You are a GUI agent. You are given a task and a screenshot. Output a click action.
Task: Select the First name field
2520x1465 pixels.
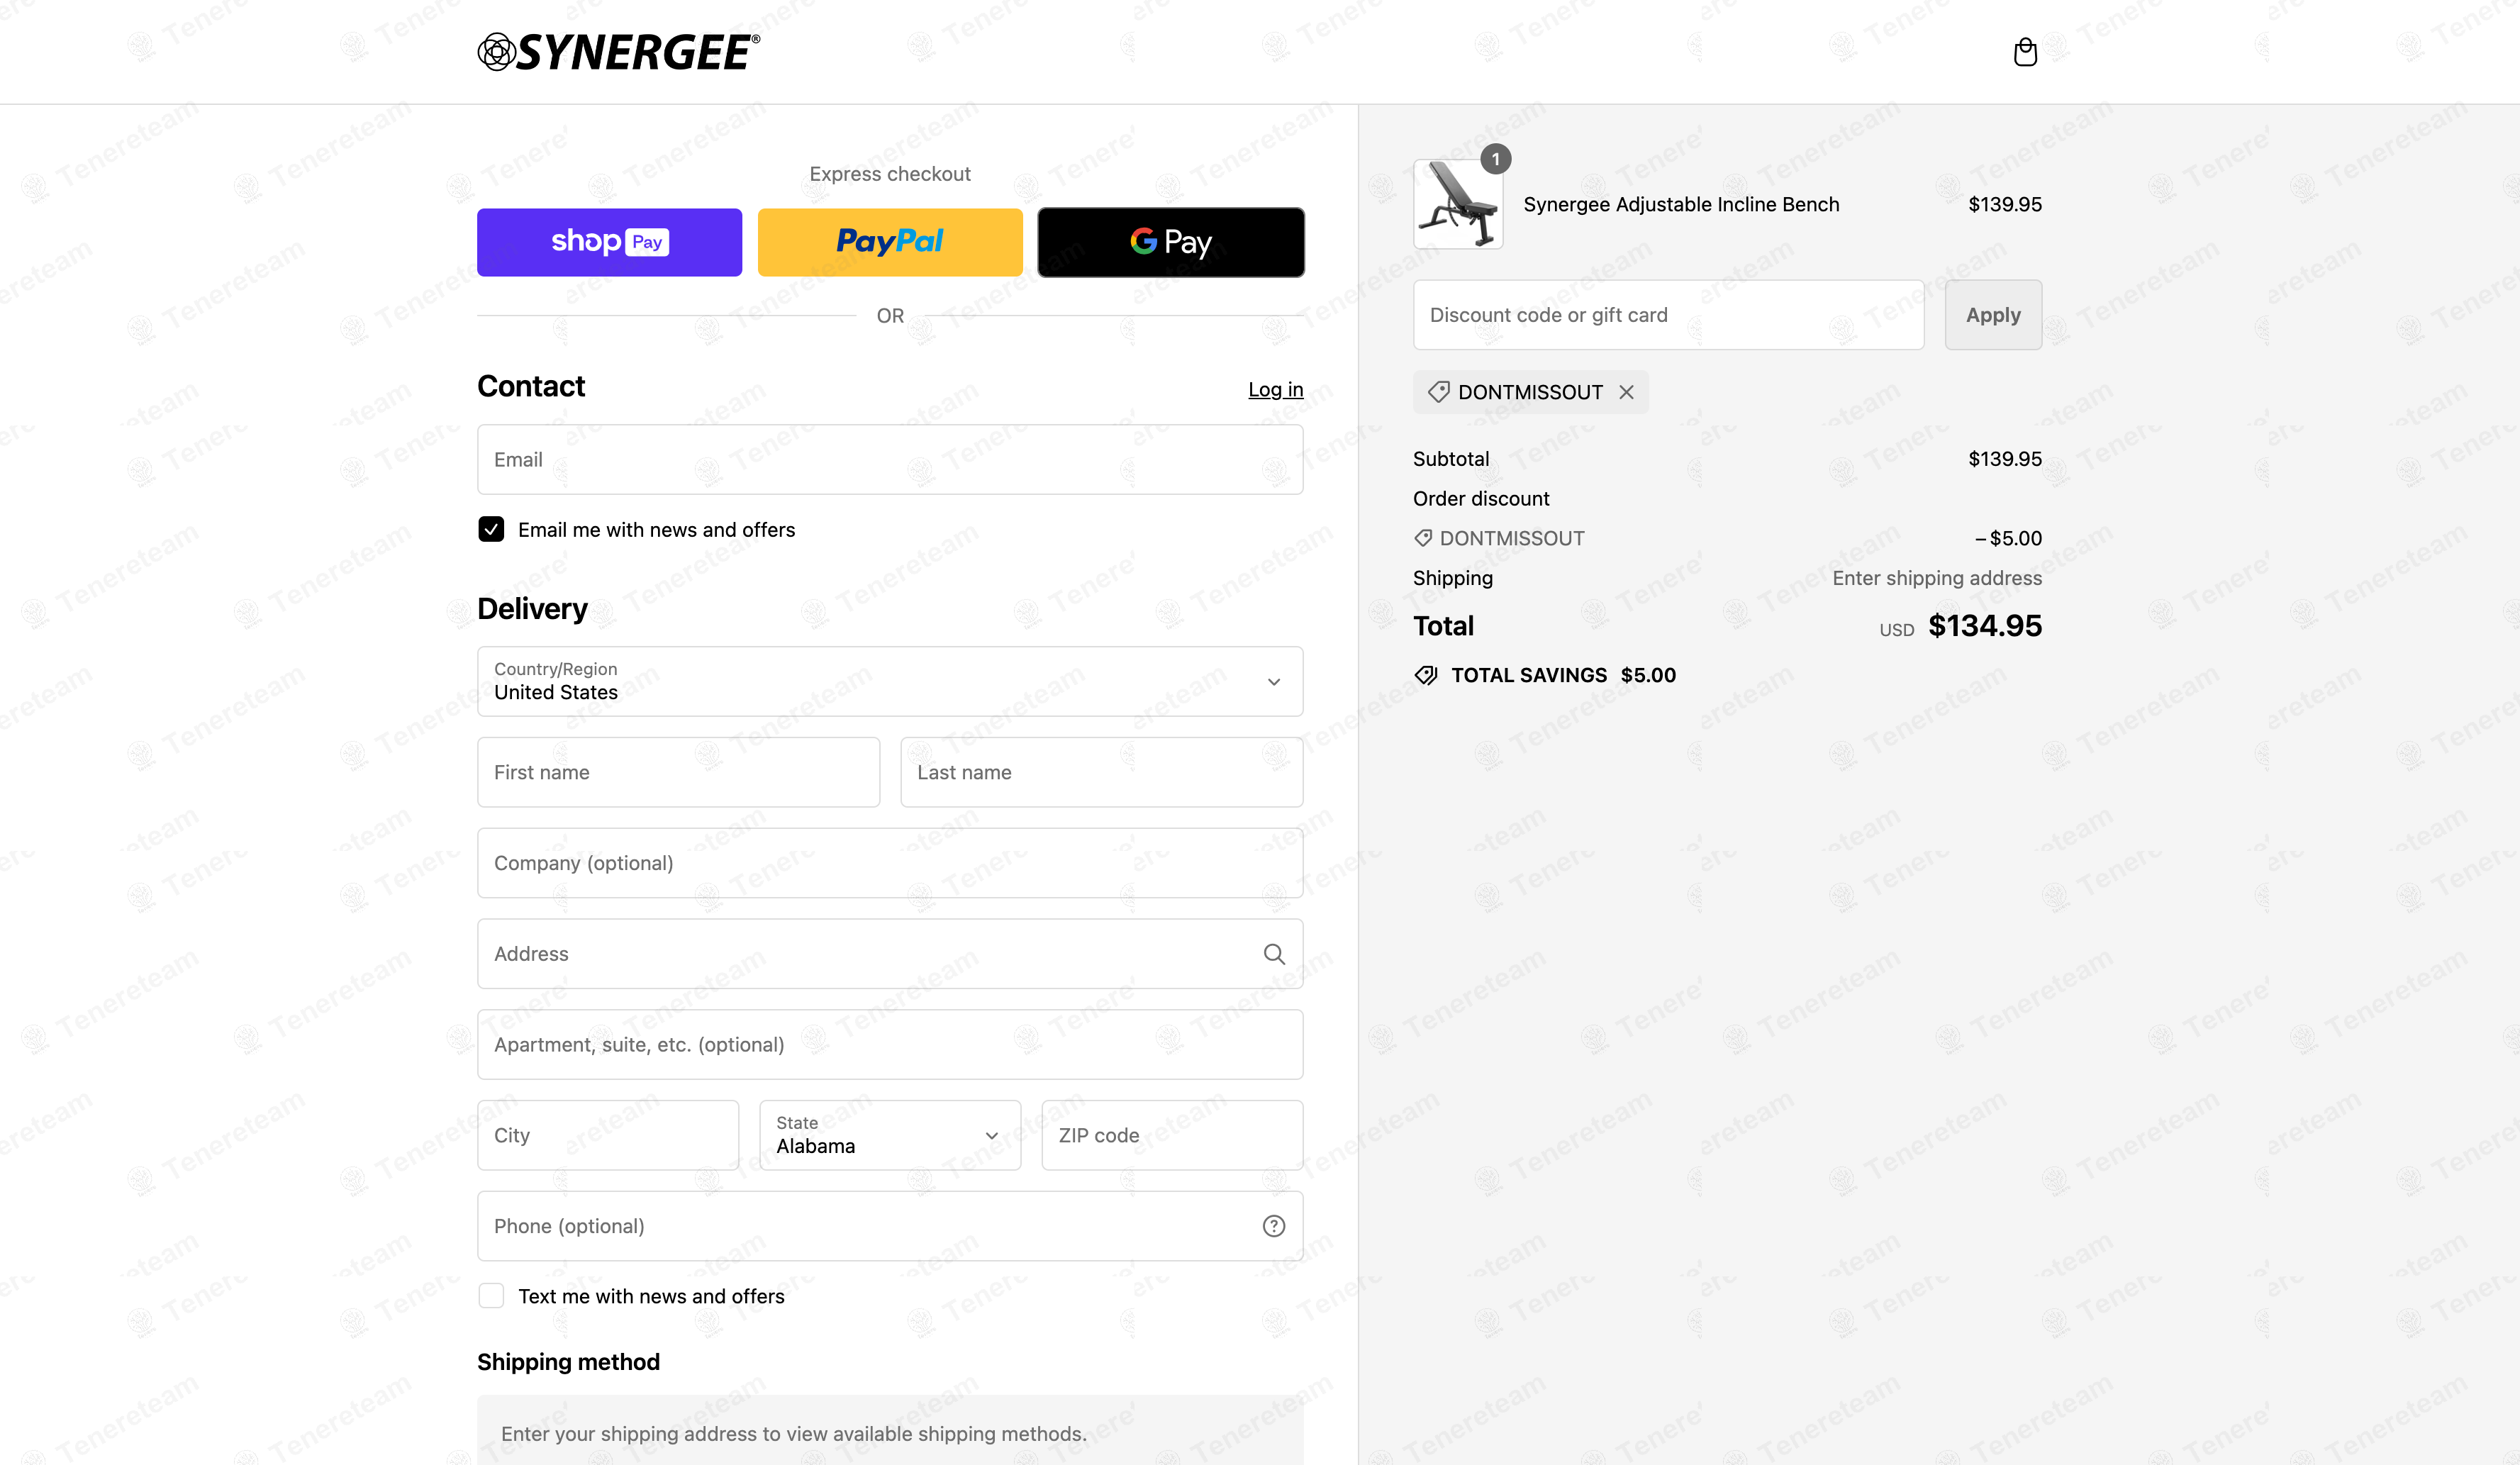click(x=678, y=772)
